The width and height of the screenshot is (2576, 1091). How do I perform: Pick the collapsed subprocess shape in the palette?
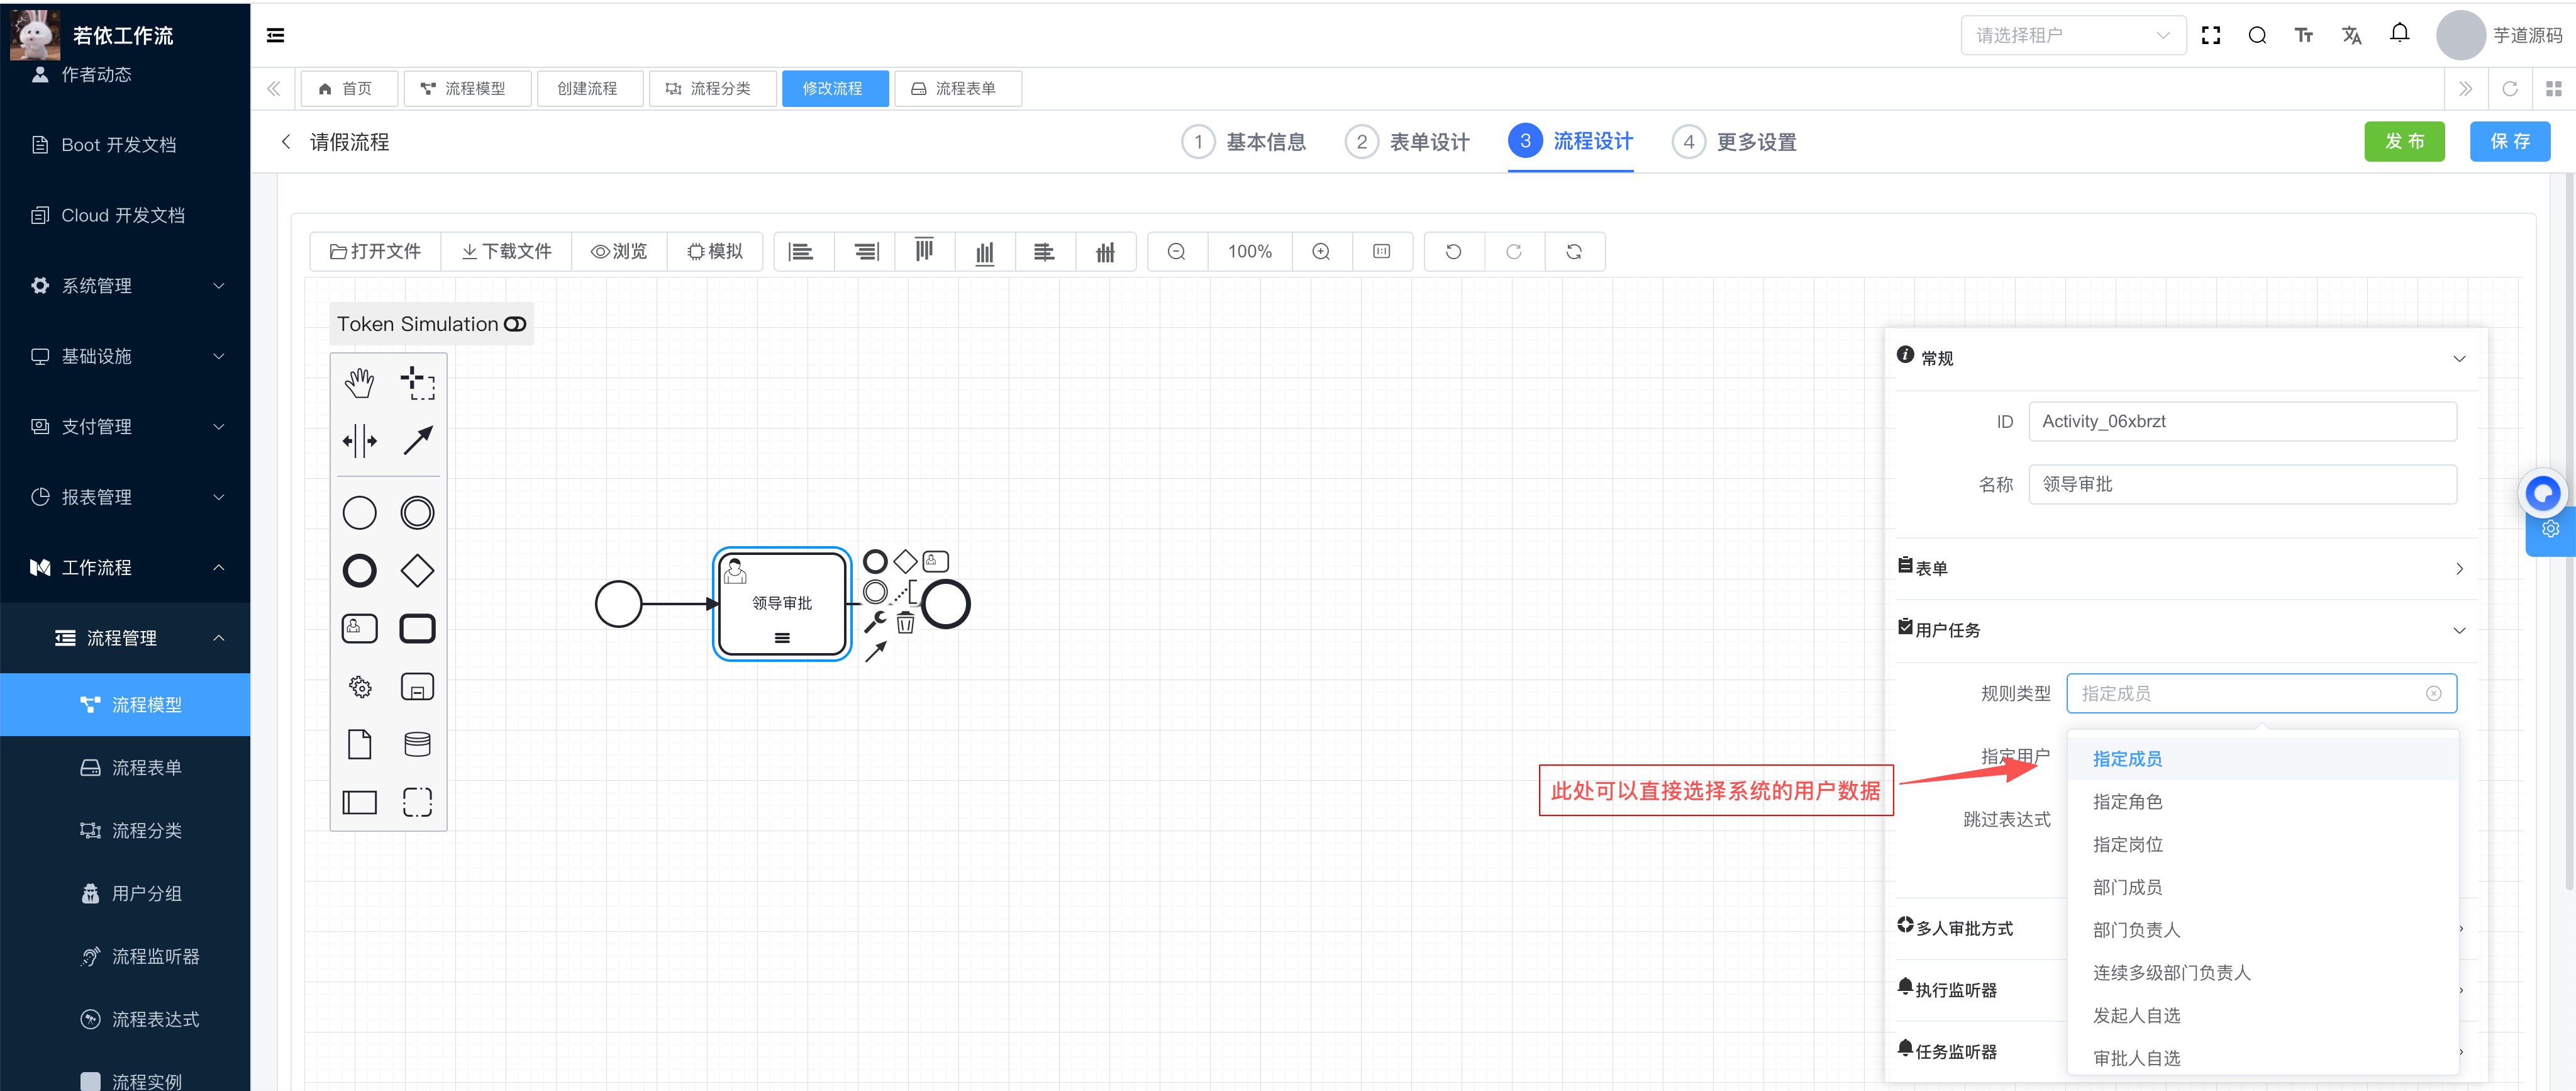pos(417,687)
